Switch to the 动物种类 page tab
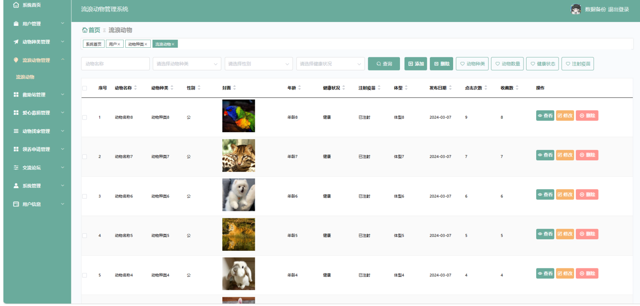This screenshot has width=640, height=306. tap(138, 44)
